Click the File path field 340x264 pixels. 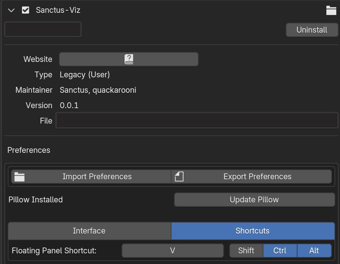(197, 121)
